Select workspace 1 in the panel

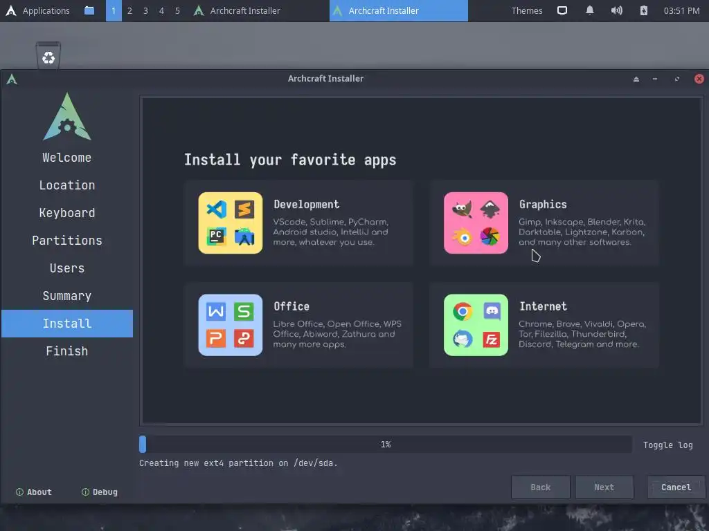tap(114, 10)
